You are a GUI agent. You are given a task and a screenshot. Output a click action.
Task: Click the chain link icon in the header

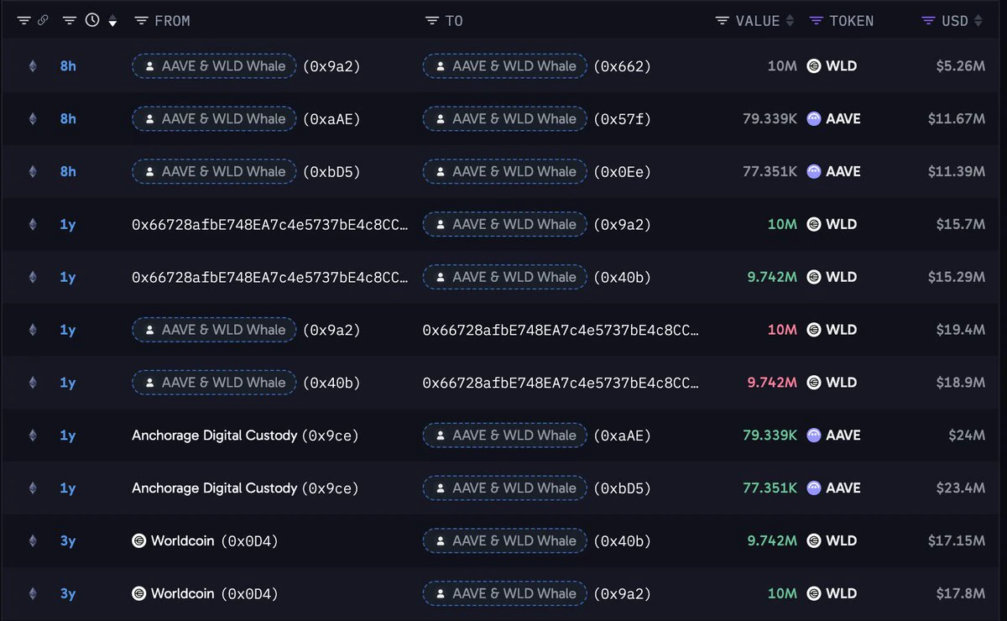(43, 21)
